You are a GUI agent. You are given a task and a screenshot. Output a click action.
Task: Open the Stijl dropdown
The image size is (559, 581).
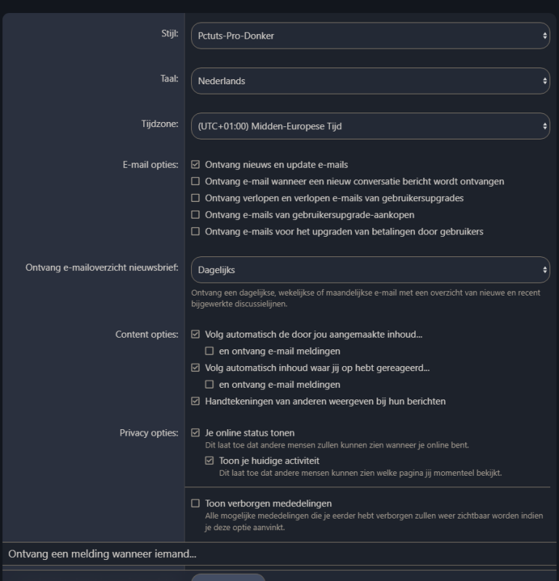369,36
